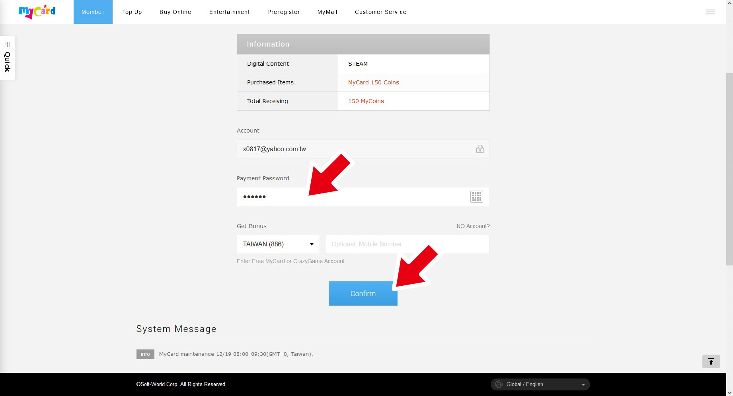Open the MyMall menu
733x396 pixels.
(x=328, y=12)
